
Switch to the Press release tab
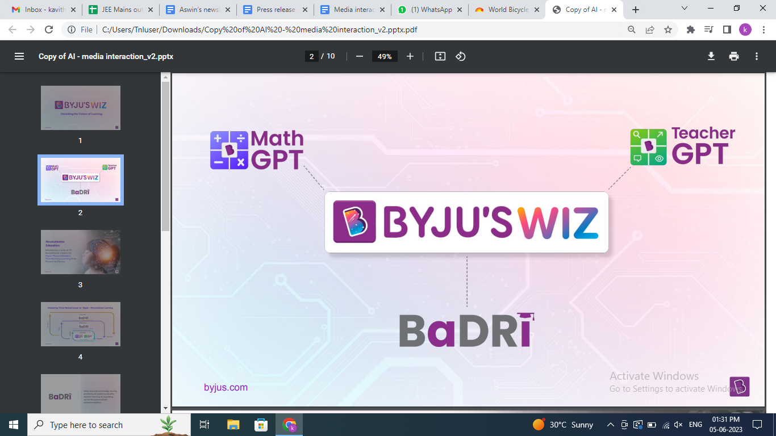click(275, 10)
